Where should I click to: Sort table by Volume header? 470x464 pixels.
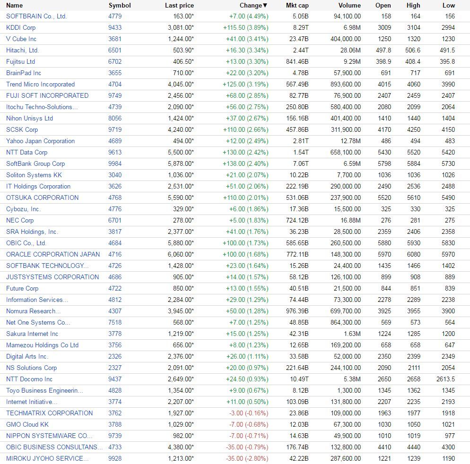tap(349, 5)
